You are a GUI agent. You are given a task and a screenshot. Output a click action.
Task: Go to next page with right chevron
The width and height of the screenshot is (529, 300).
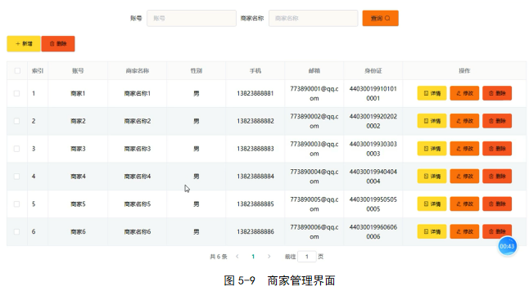click(269, 257)
